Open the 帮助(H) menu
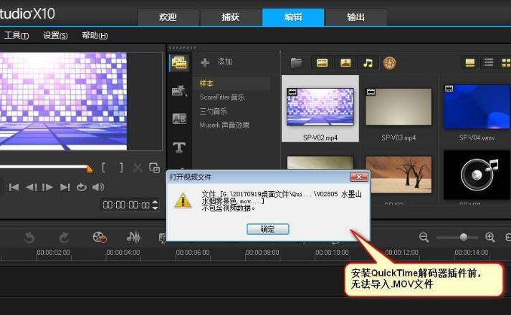Viewport: 511px width, 315px height. tap(95, 35)
